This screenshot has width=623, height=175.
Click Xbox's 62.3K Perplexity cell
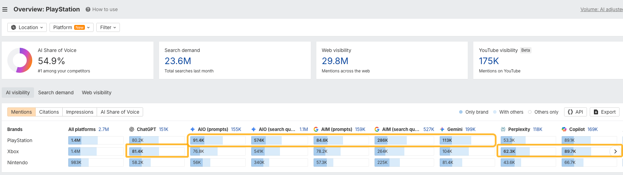[528, 151]
